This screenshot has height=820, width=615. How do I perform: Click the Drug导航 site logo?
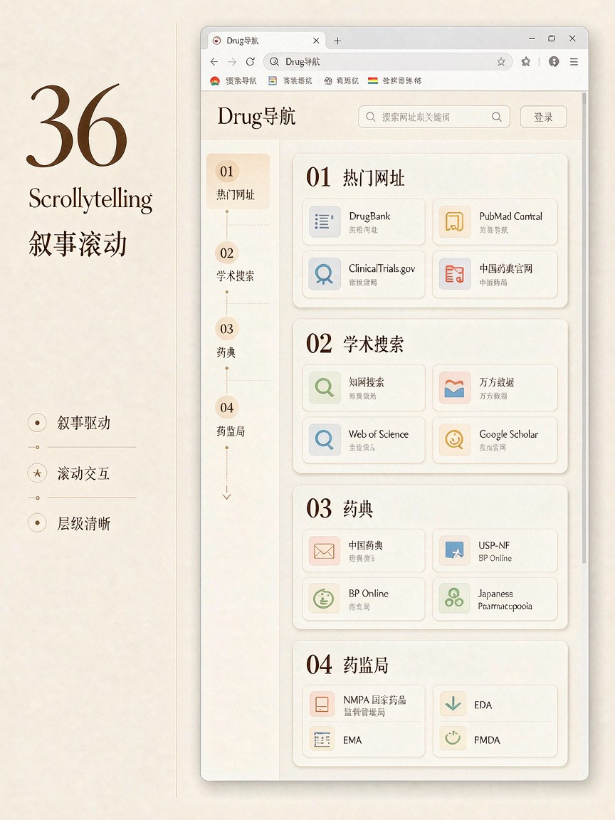256,116
